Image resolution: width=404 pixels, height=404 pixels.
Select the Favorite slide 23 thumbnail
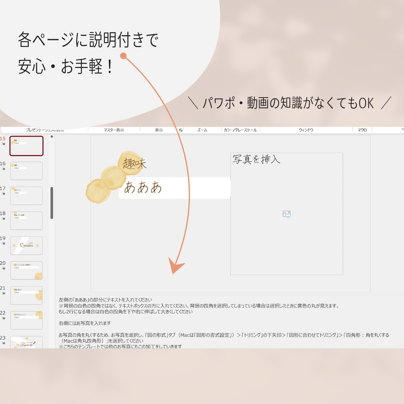pos(26,342)
